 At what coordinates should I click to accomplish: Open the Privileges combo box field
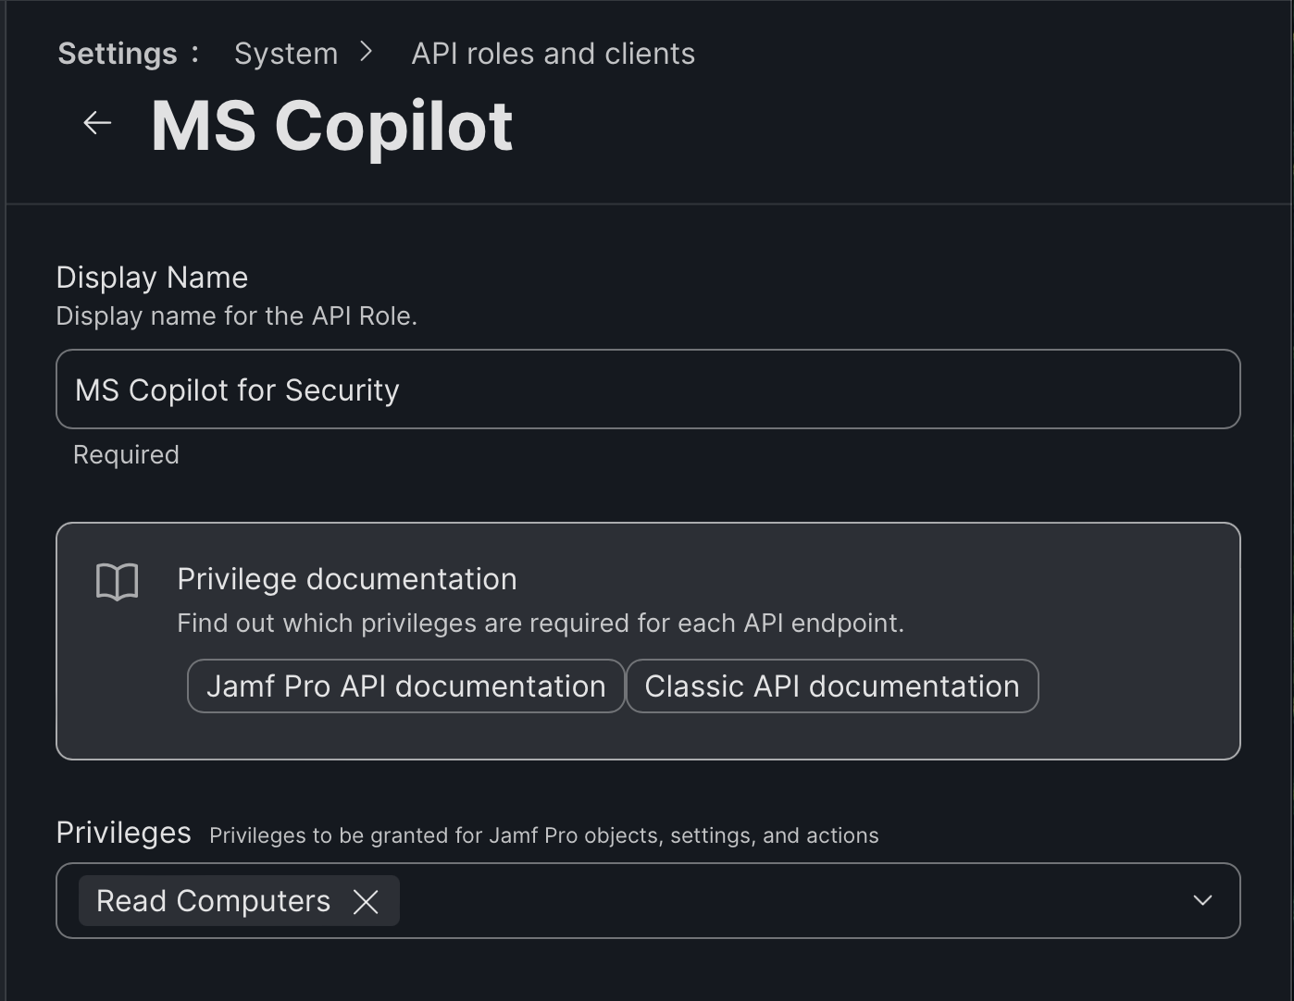coord(740,900)
